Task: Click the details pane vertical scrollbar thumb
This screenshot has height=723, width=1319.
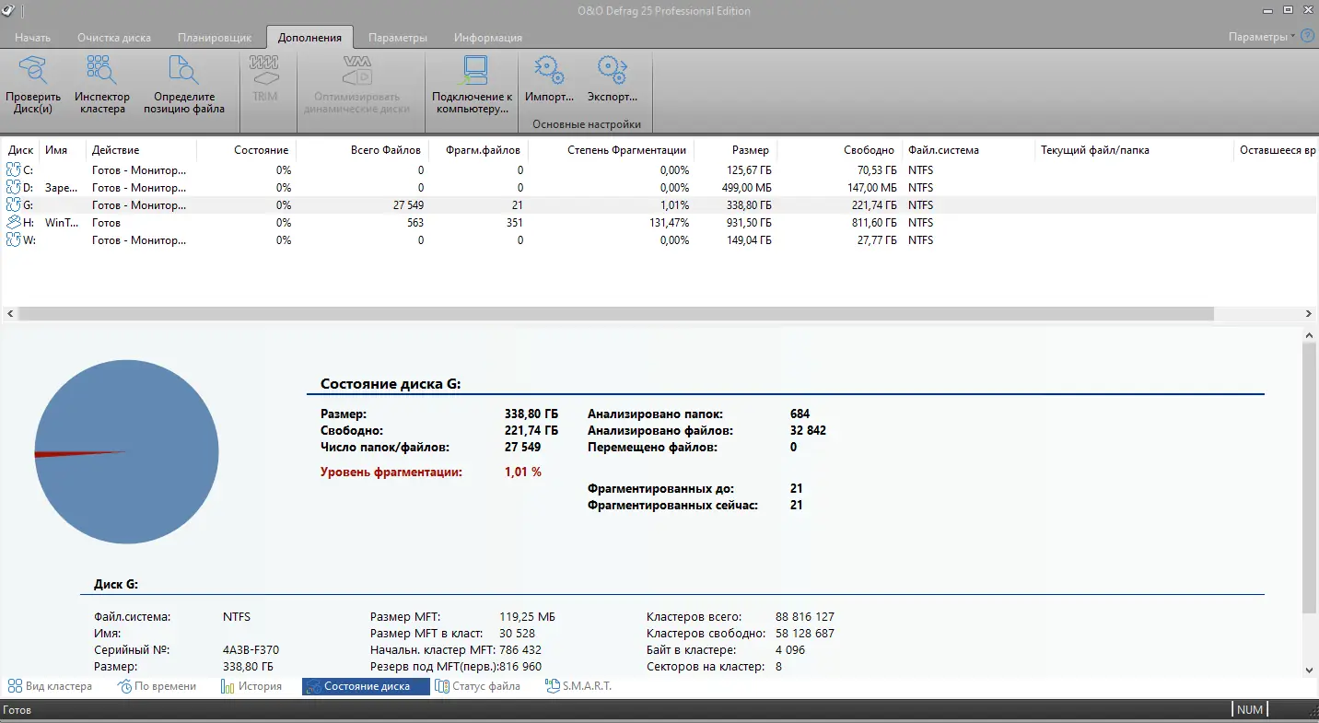Action: pos(1309,479)
